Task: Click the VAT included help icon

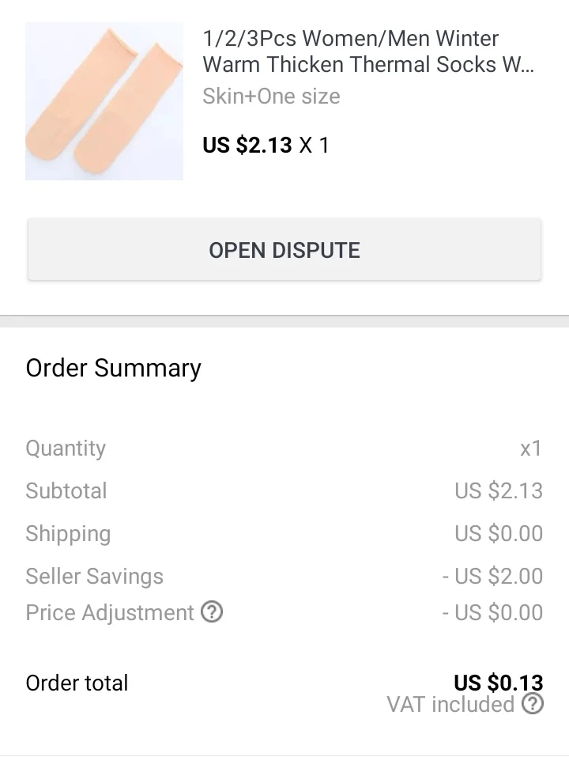Action: tap(533, 704)
